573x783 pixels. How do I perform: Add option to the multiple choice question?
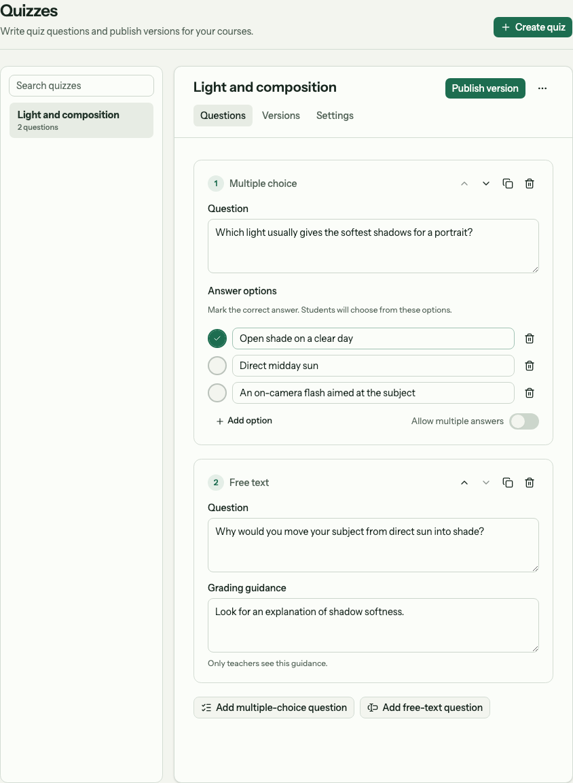244,421
